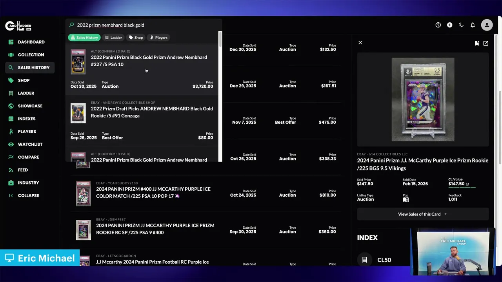This screenshot has height=282, width=502.
Task: Click the add plus circle icon
Action: tap(449, 25)
